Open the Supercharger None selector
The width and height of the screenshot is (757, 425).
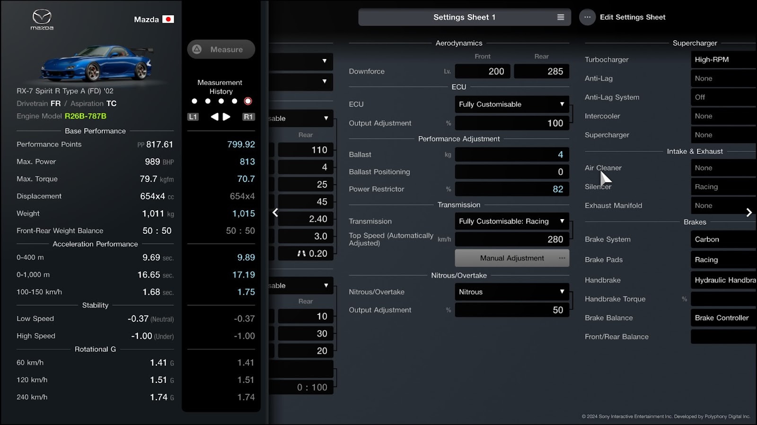(x=724, y=135)
